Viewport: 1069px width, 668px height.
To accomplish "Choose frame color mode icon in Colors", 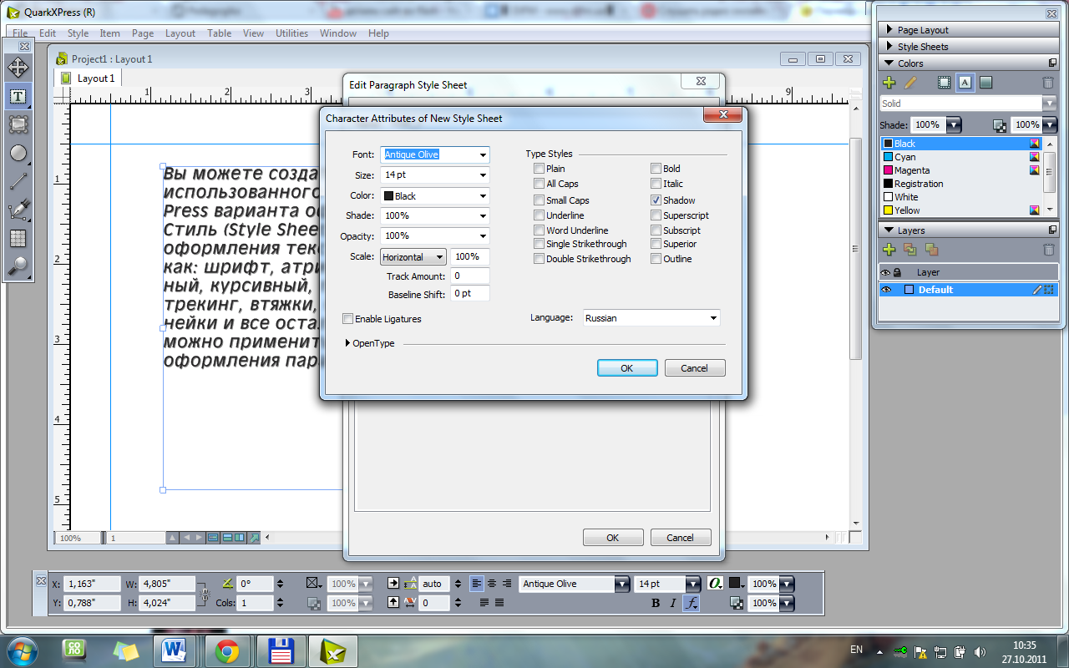I will click(944, 83).
